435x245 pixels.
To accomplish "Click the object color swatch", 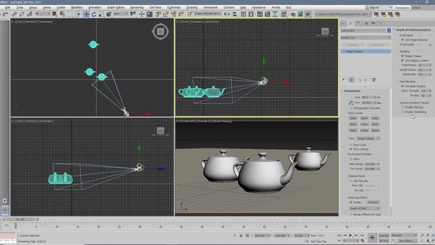I will click(x=389, y=31).
